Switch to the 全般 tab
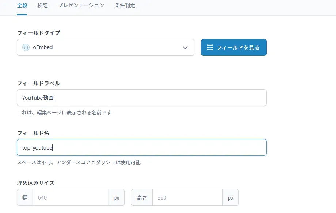The image size is (336, 213). coord(22,5)
